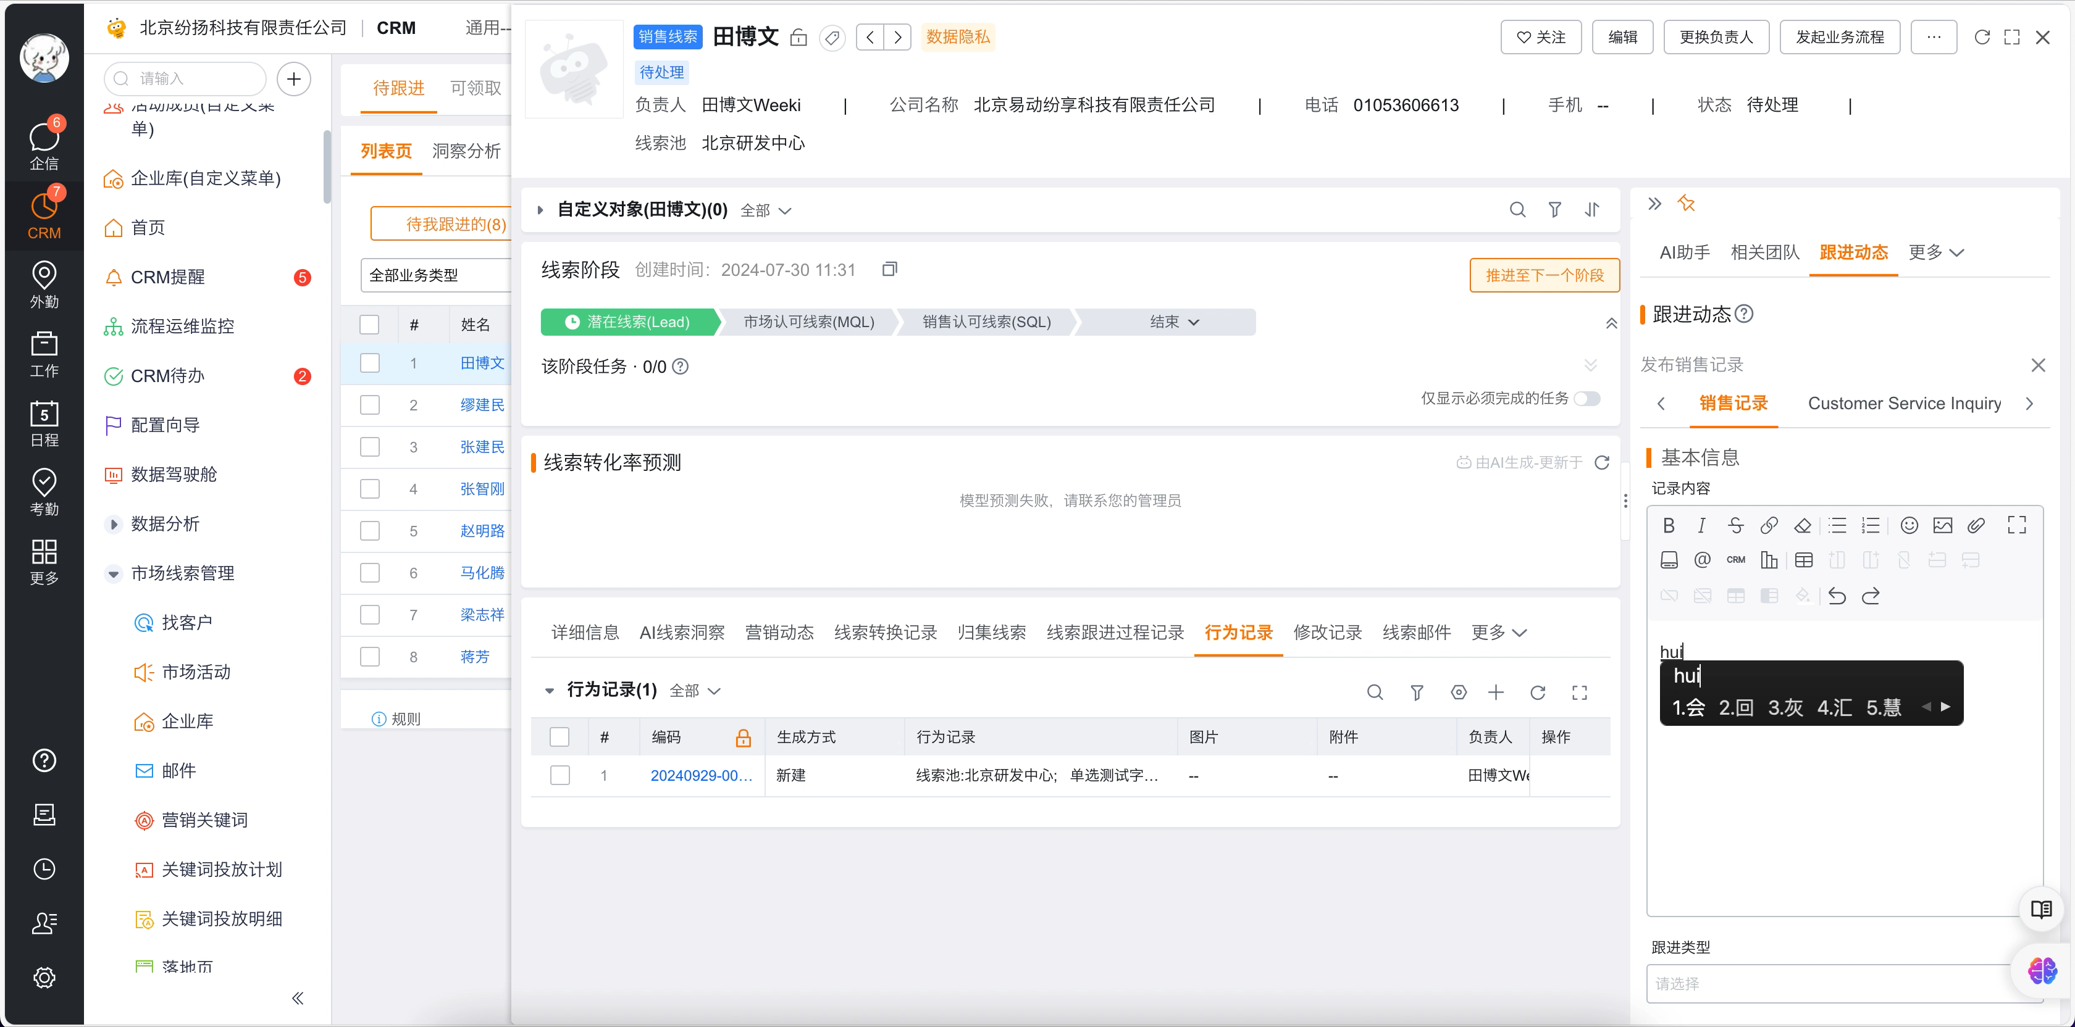Check the 行为记录 row 20240929

click(x=559, y=775)
